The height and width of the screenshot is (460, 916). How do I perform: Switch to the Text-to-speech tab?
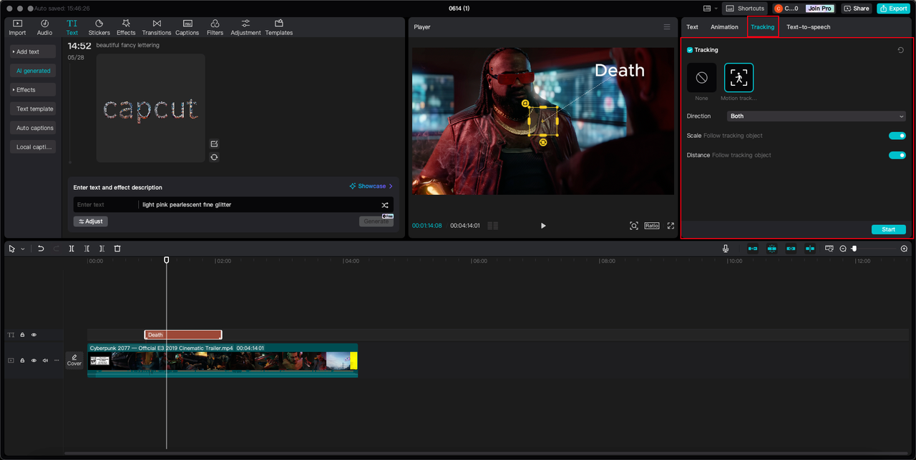[x=808, y=27]
